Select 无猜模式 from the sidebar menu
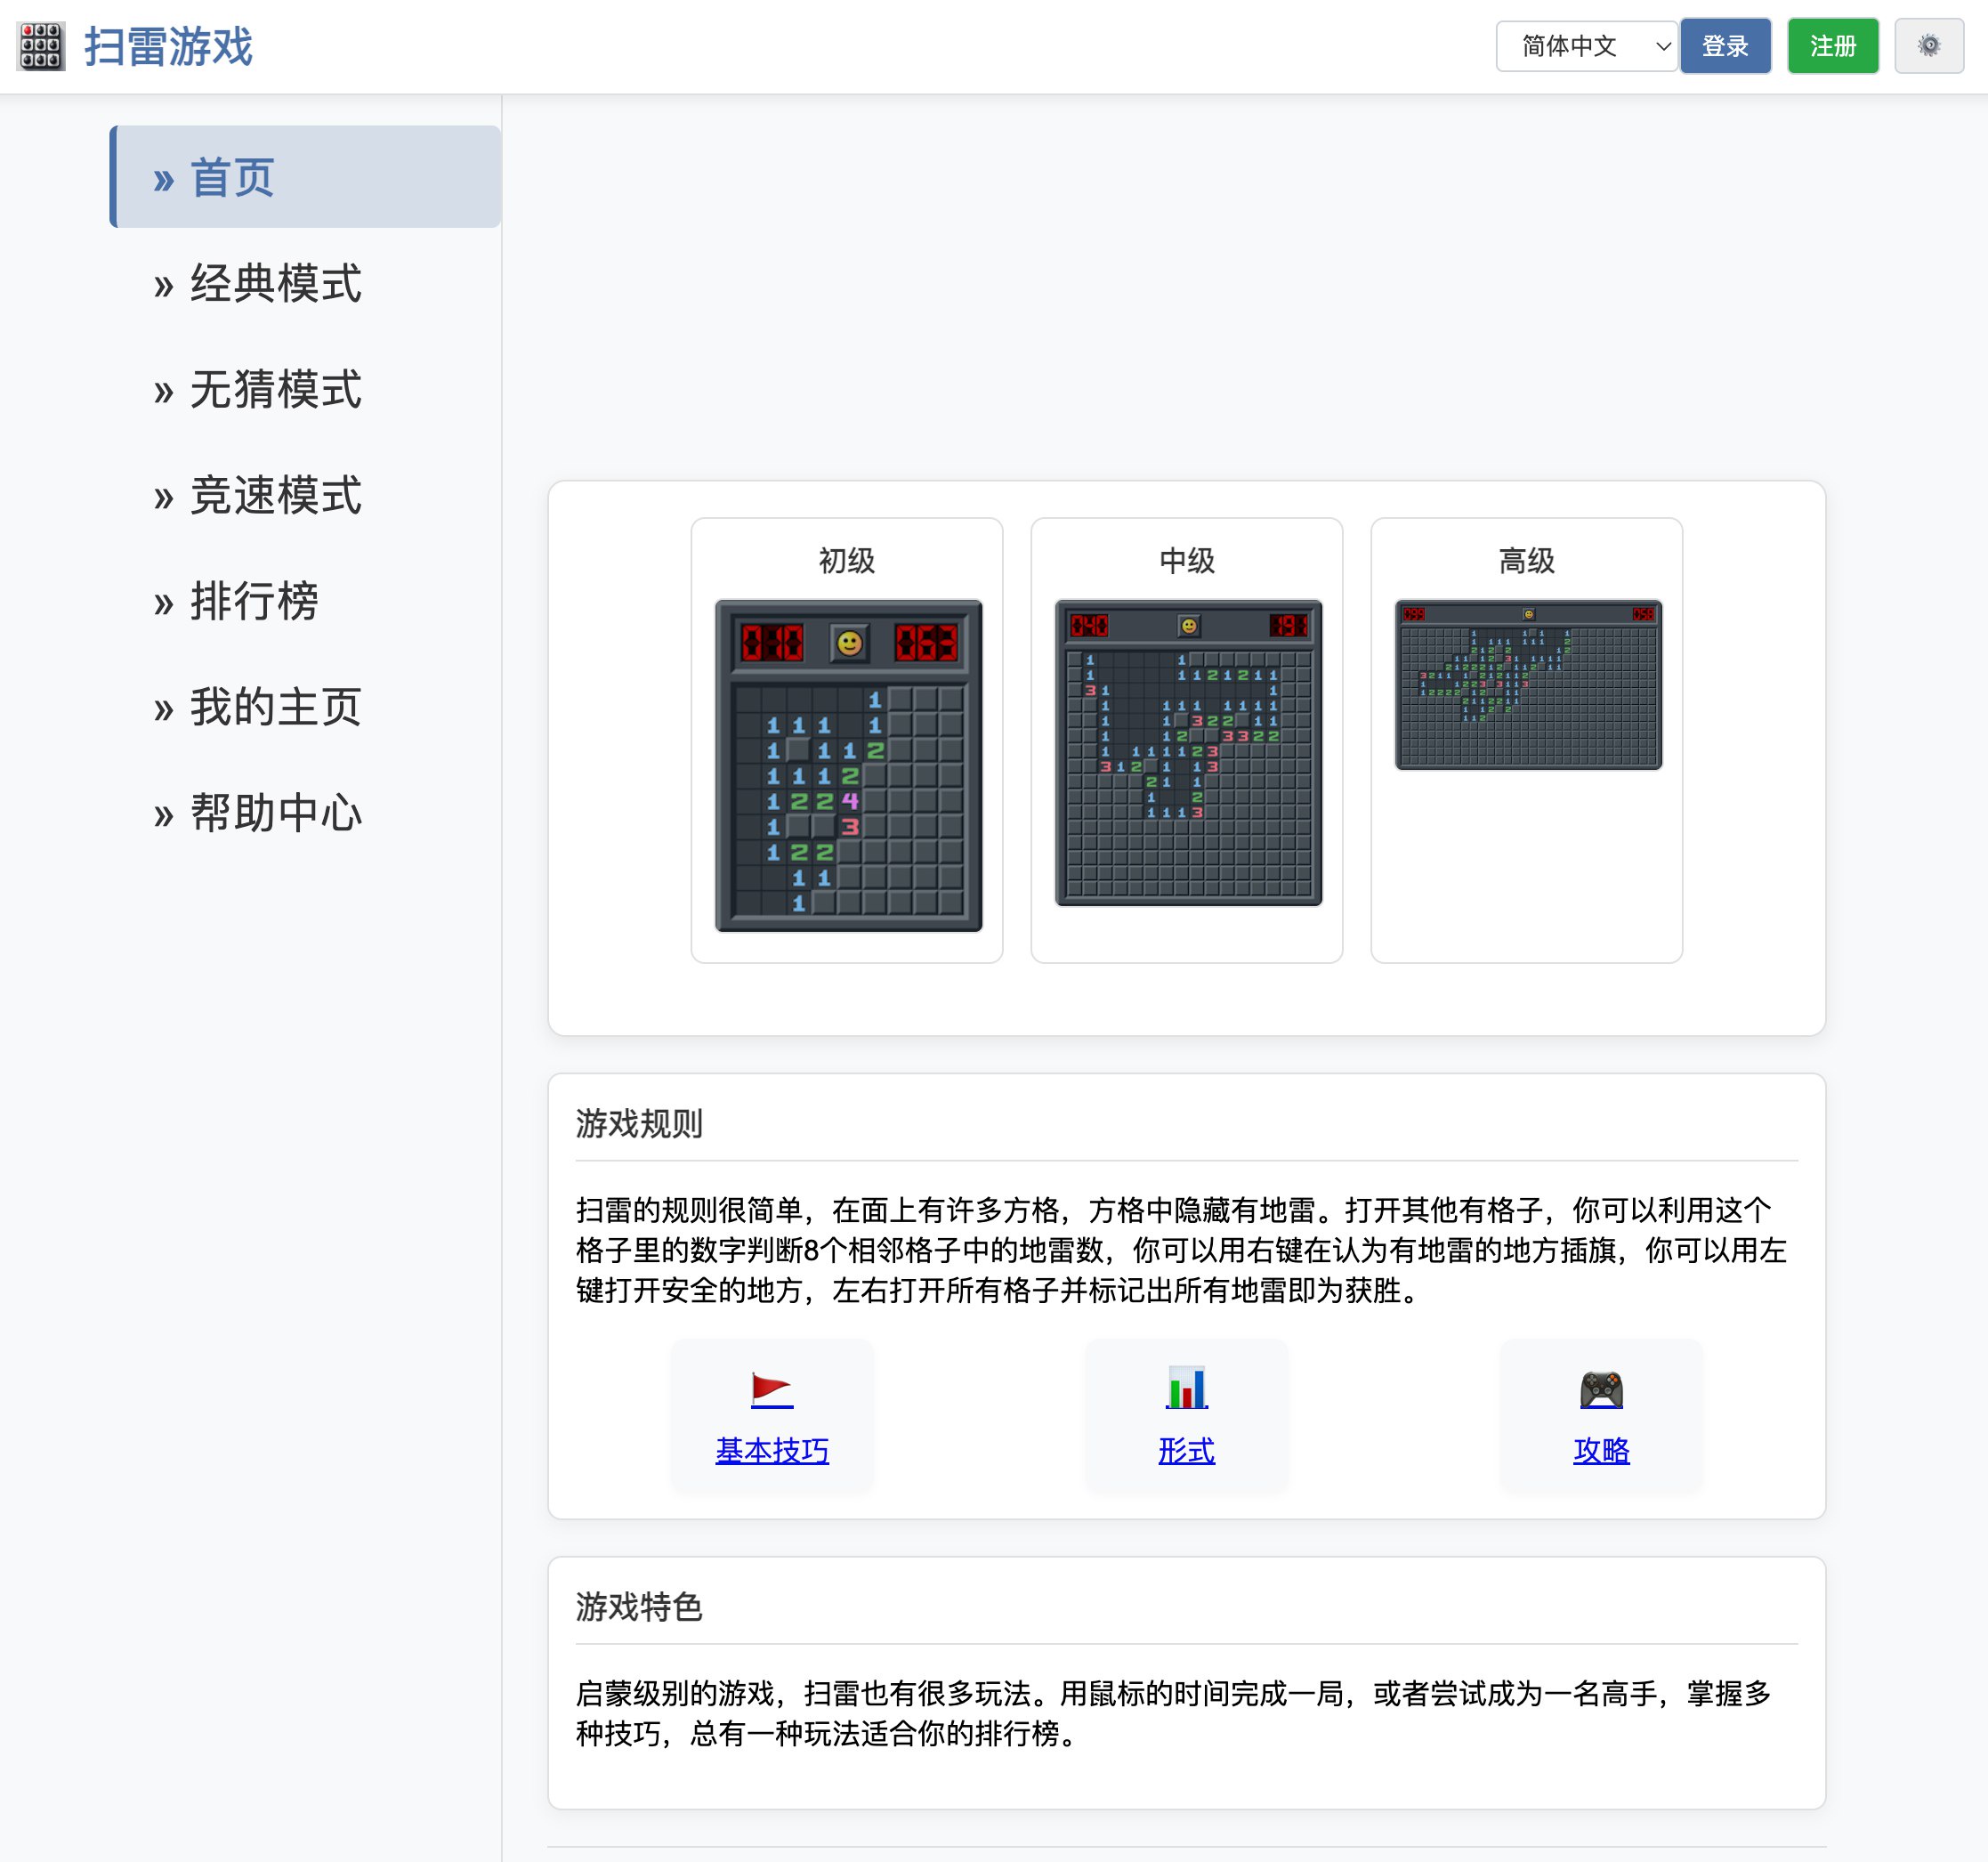The image size is (1988, 1862). (x=275, y=389)
